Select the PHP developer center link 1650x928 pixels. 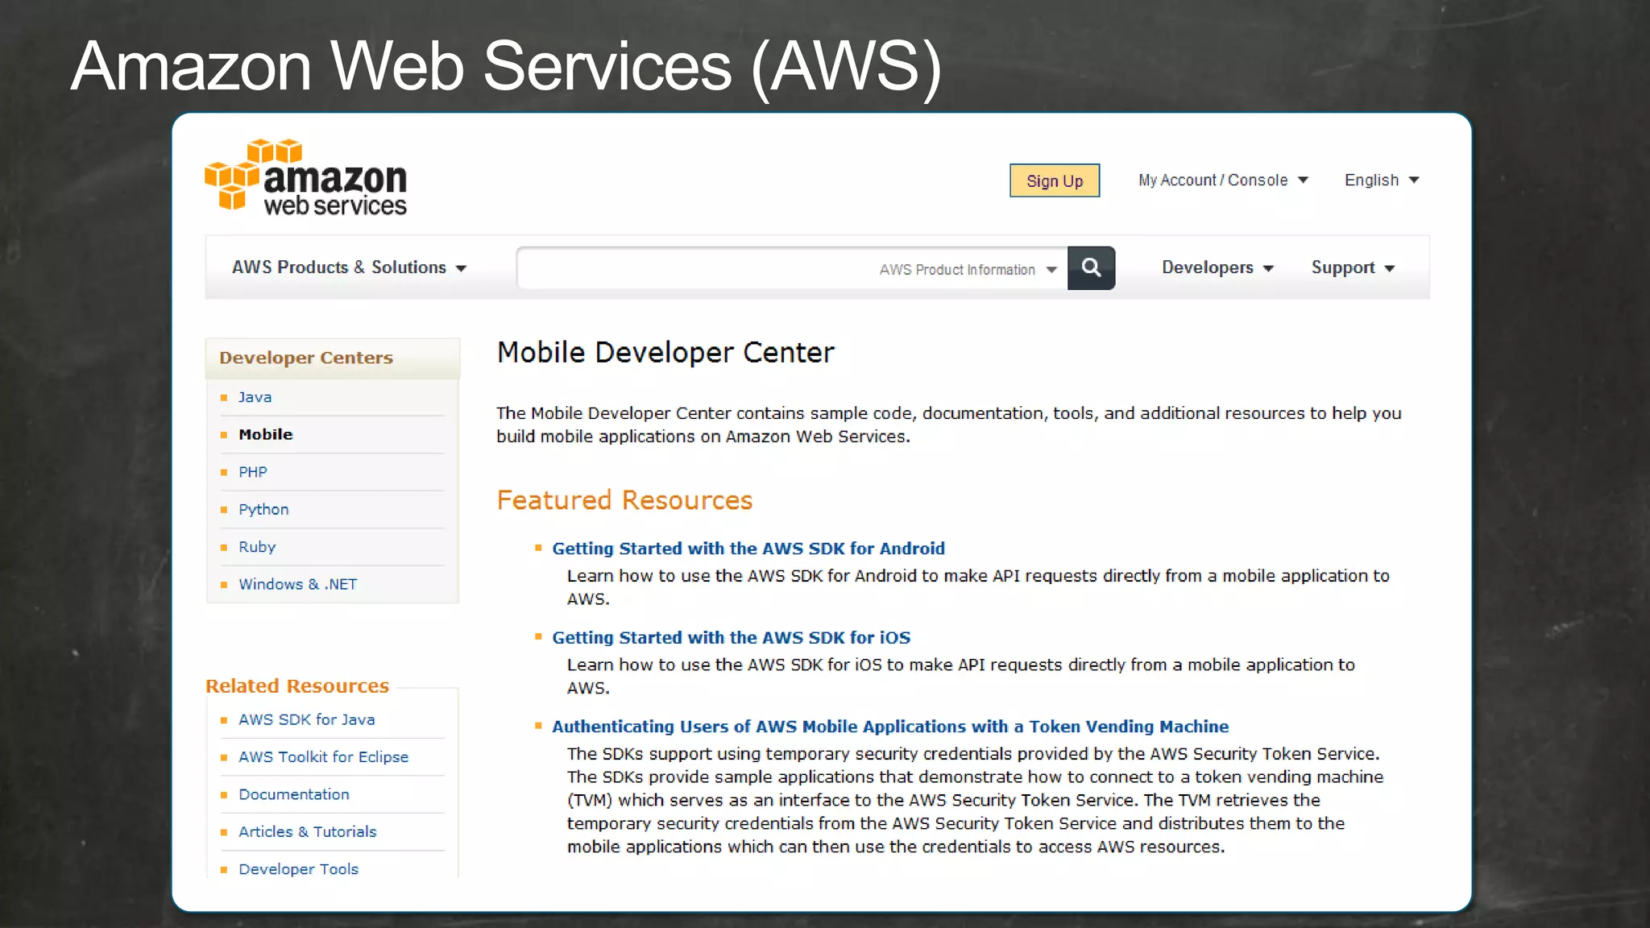(252, 472)
